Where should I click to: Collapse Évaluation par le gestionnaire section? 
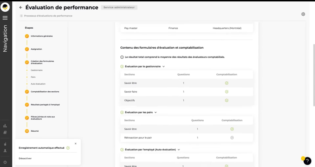(163, 67)
